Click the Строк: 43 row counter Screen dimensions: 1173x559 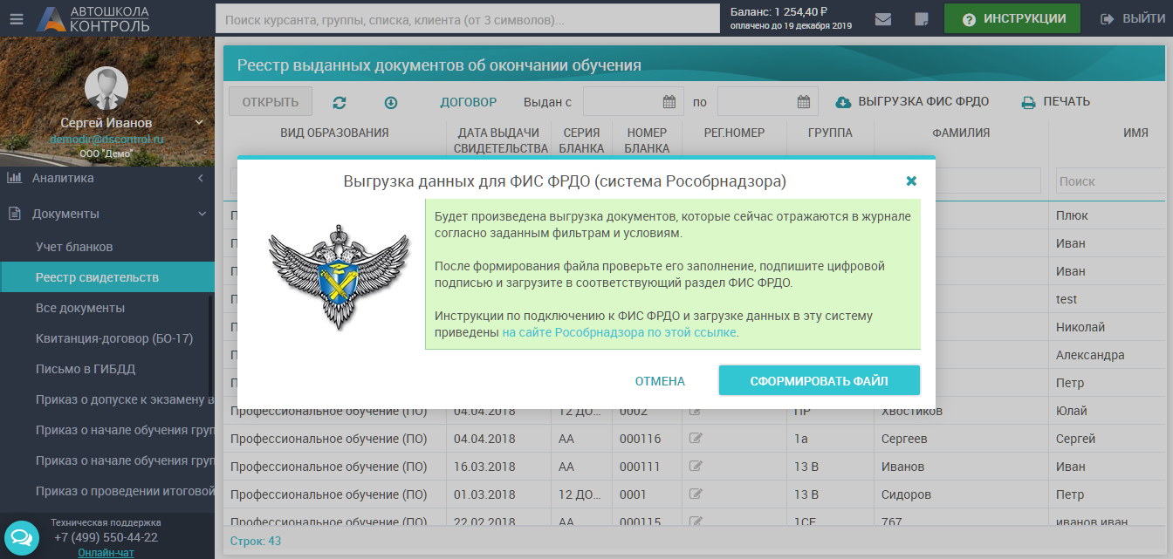click(256, 541)
